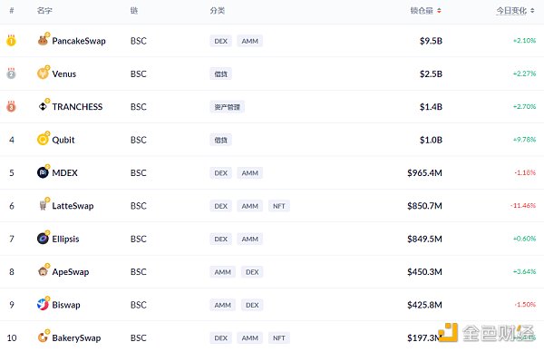The height and width of the screenshot is (352, 544).
Task: Click the Venus project logo icon
Action: 43,73
